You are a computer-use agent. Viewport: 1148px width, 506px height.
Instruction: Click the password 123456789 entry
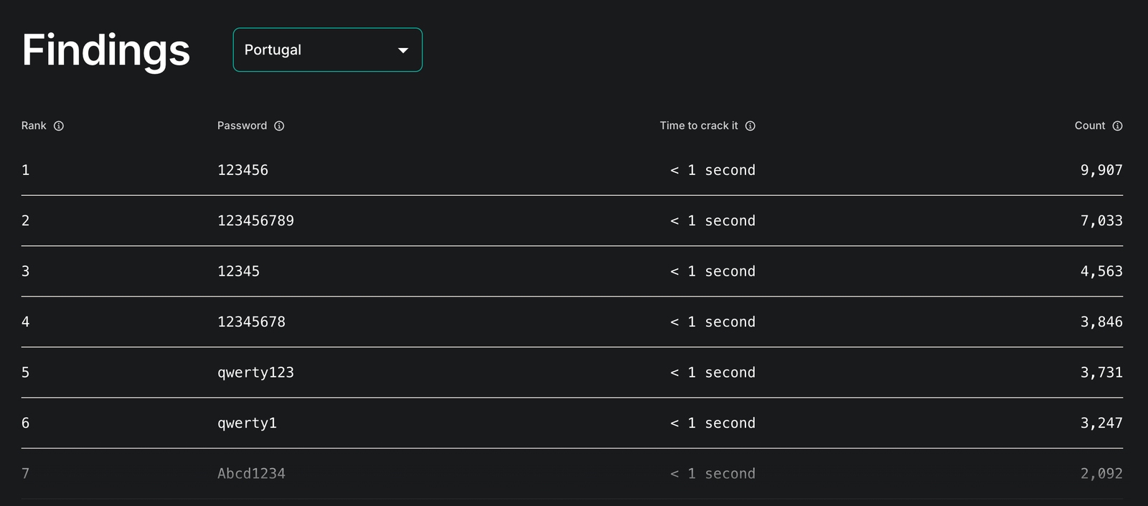pyautogui.click(x=255, y=220)
